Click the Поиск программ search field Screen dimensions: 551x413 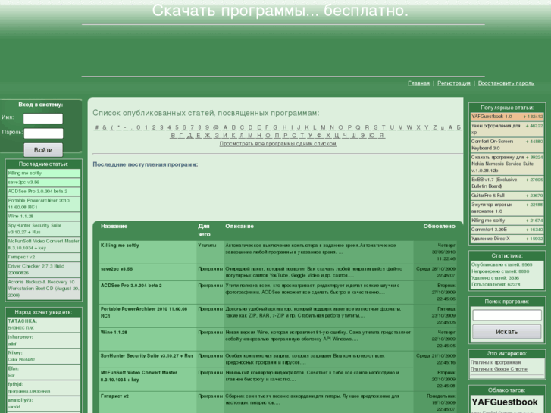507,315
